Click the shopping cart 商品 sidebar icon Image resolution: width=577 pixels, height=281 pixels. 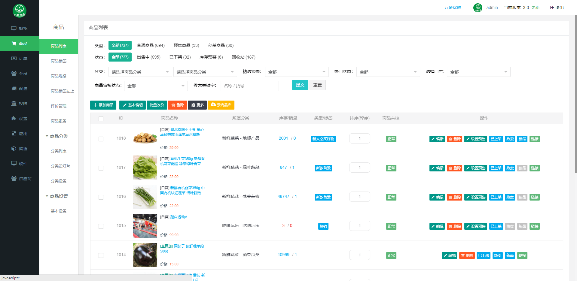coord(14,44)
